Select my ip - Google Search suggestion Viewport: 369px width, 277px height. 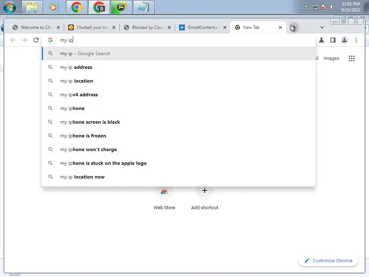(x=179, y=53)
